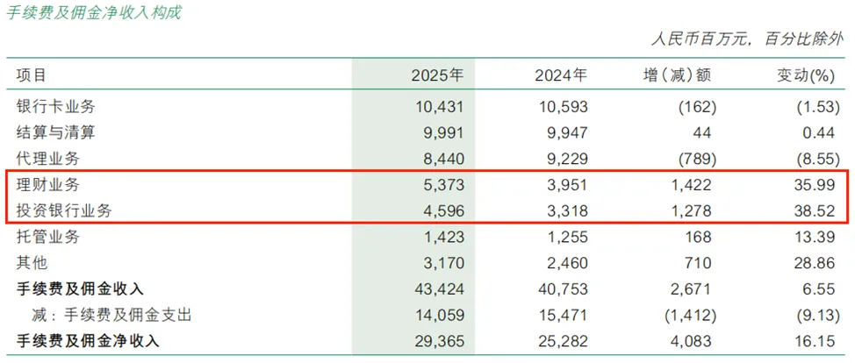Select the 减：手续费及佣金支出 row label
This screenshot has width=855, height=363.
[x=112, y=315]
